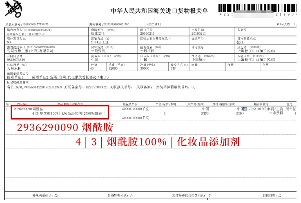The width and height of the screenshot is (301, 203).
Task: Select the 净重 value 30000
Action: pos(145,68)
